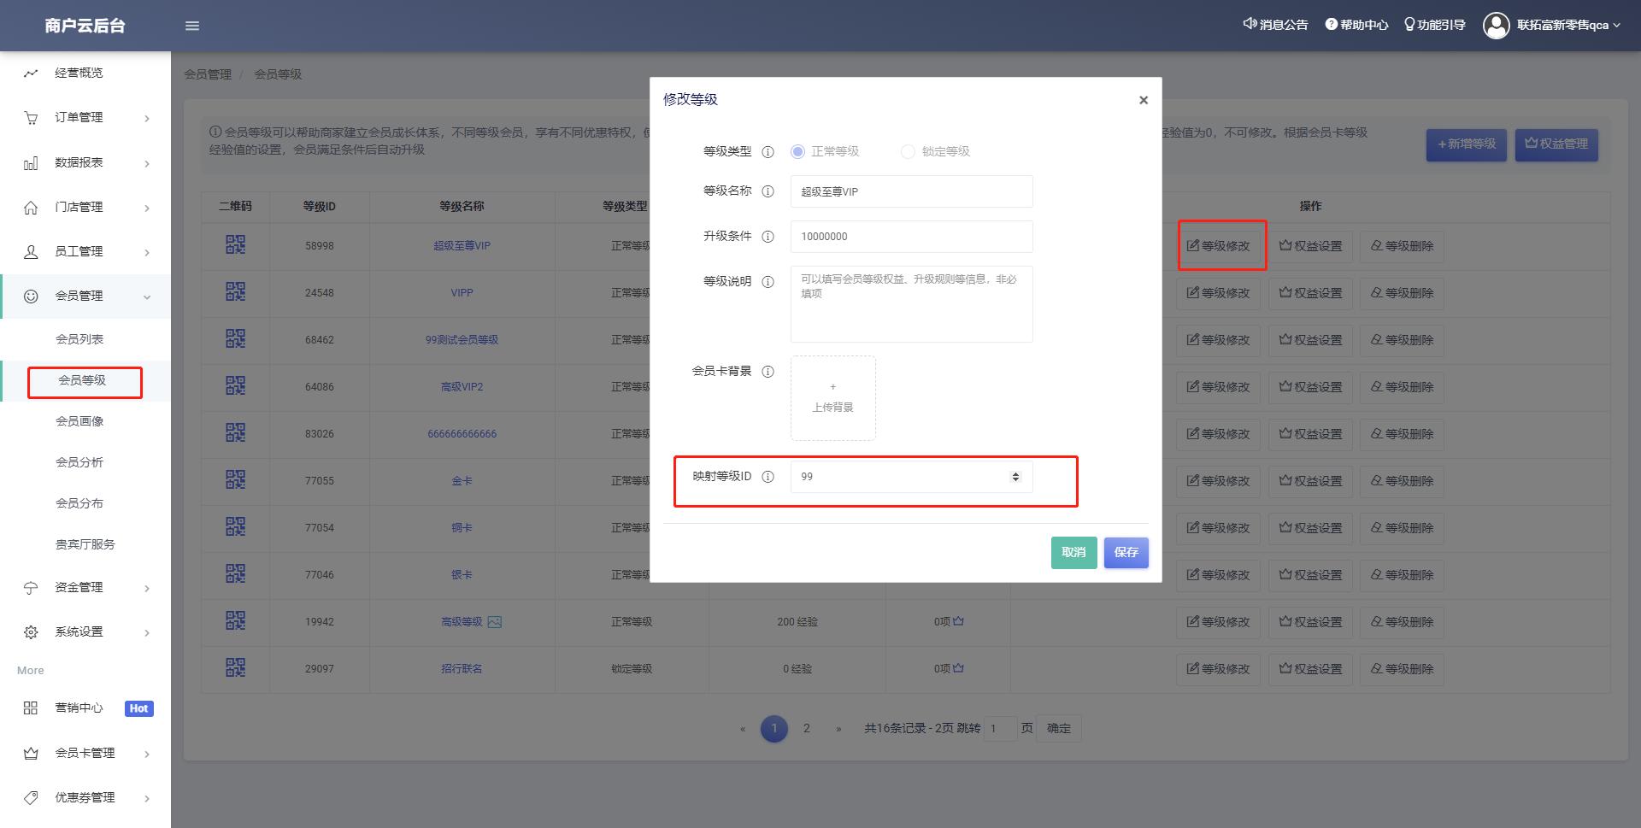This screenshot has height=828, width=1641.
Task: Open QR code for level 24548
Action: (x=235, y=292)
